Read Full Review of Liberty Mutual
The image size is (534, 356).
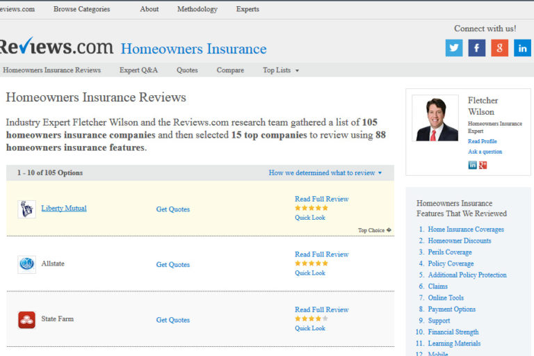[x=321, y=199]
